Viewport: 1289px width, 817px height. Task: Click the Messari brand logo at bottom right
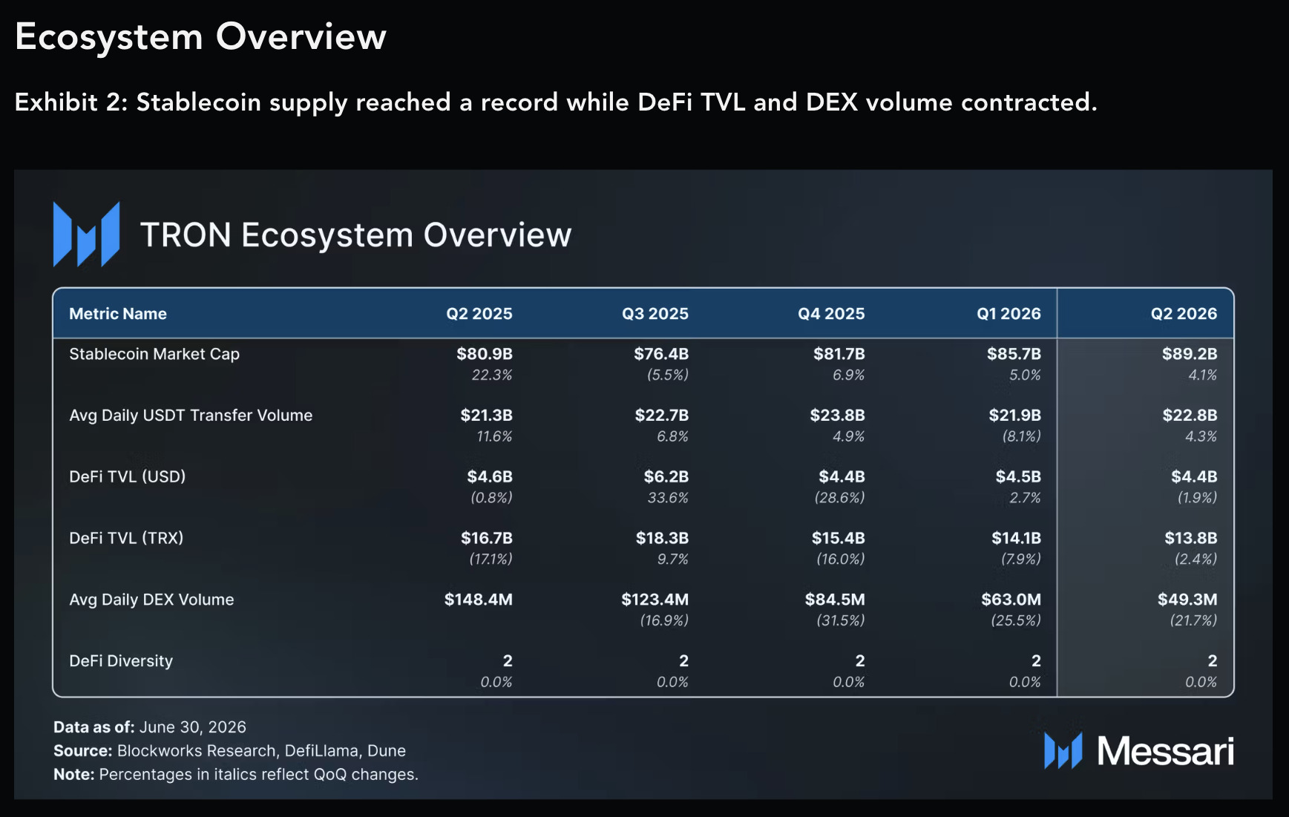point(1138,751)
